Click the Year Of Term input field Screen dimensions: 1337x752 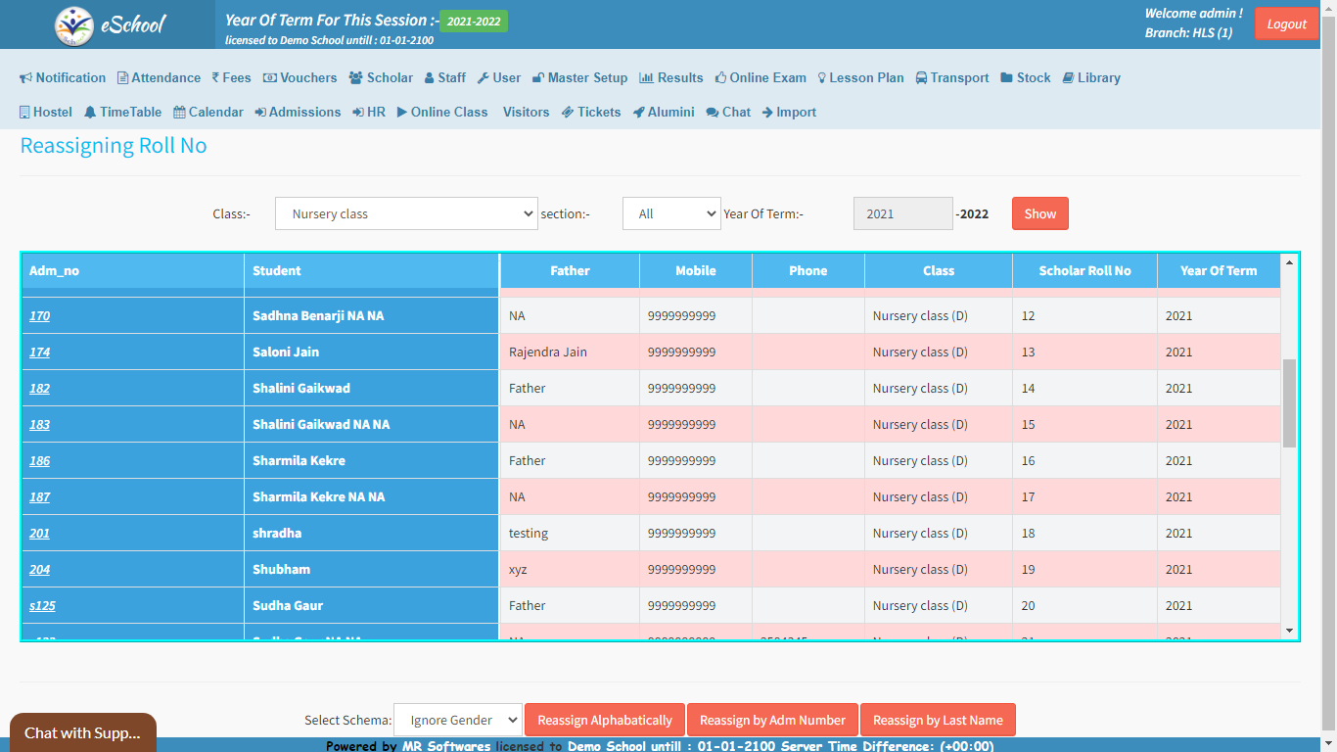click(x=902, y=213)
